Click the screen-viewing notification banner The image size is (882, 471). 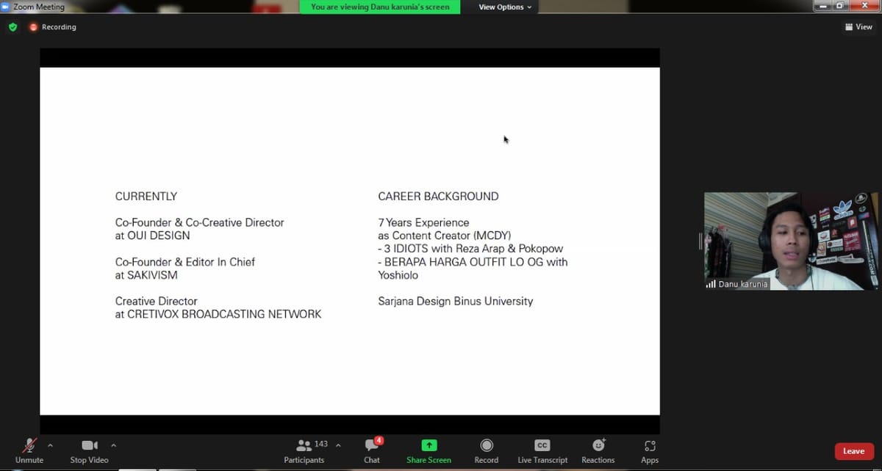point(380,7)
